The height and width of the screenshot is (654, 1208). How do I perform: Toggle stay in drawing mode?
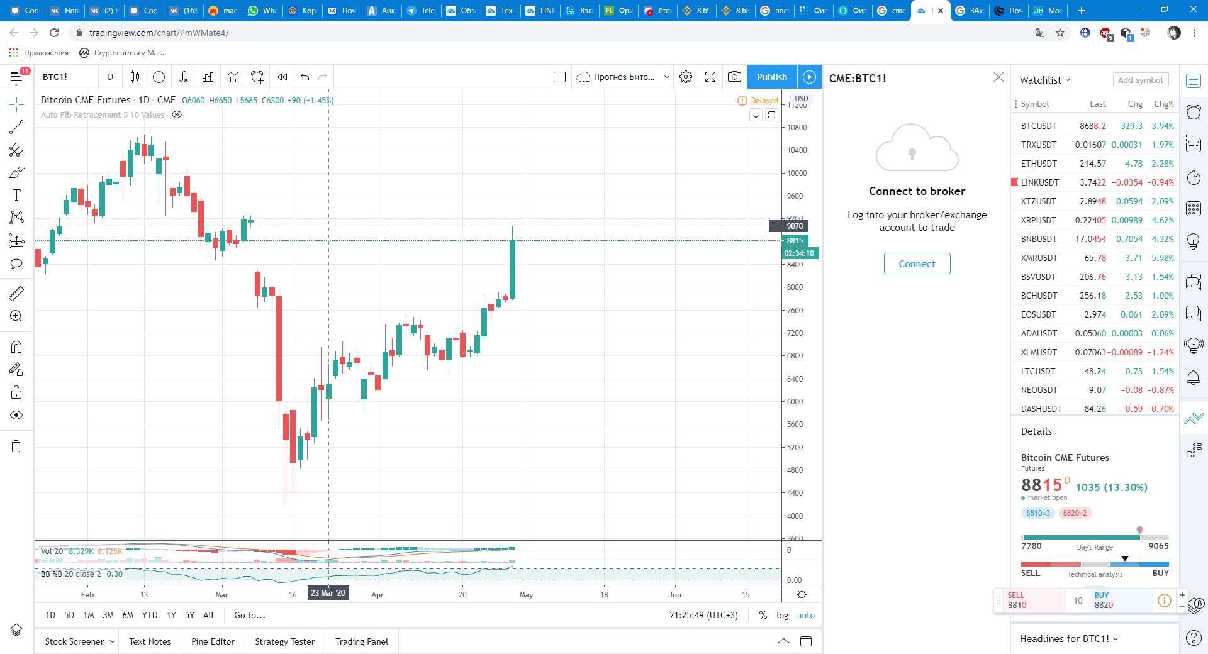tap(16, 370)
